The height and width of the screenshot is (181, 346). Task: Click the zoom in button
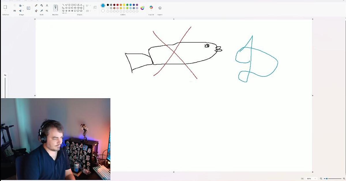[x=344, y=178]
